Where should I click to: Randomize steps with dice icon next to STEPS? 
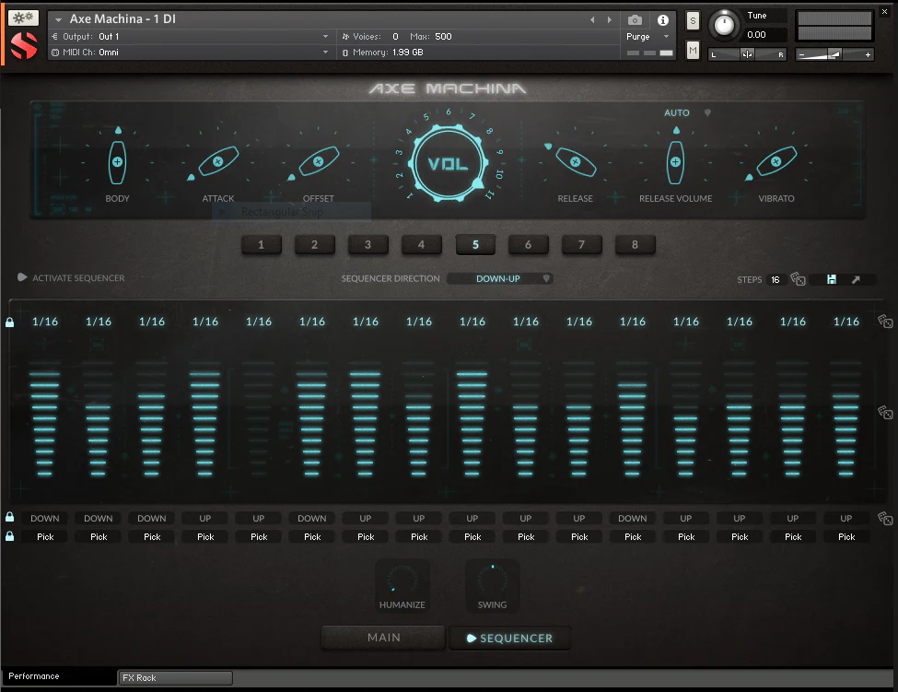click(x=798, y=279)
